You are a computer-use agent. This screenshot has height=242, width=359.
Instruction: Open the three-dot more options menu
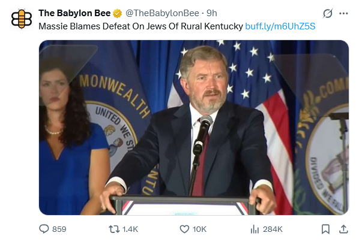343,14
